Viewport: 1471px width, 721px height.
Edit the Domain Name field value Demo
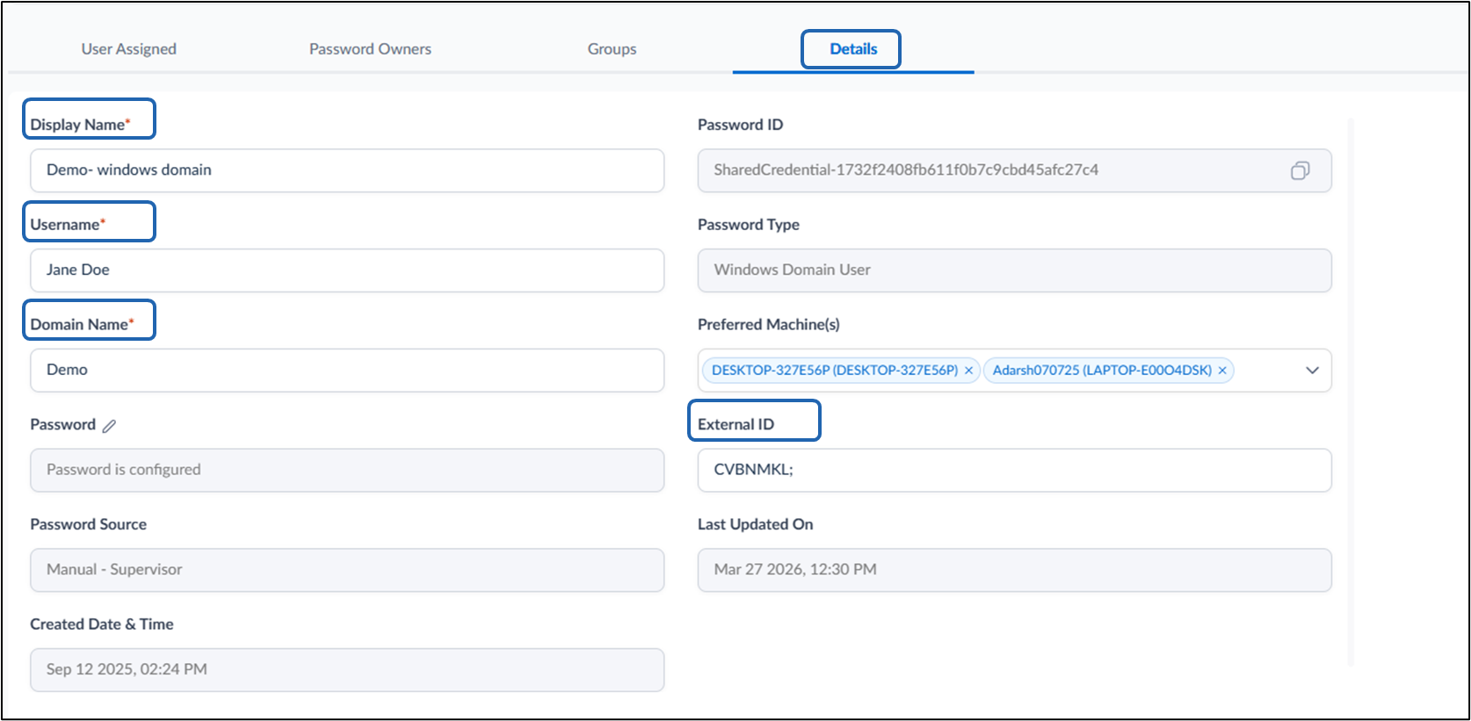347,371
